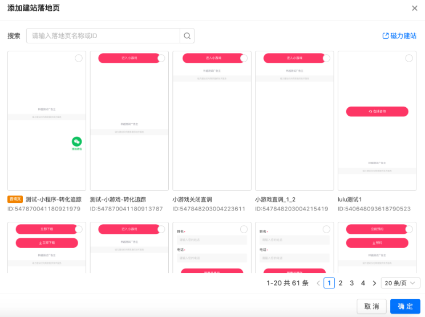425x317 pixels.
Task: Click the search magnifier icon
Action: click(187, 36)
